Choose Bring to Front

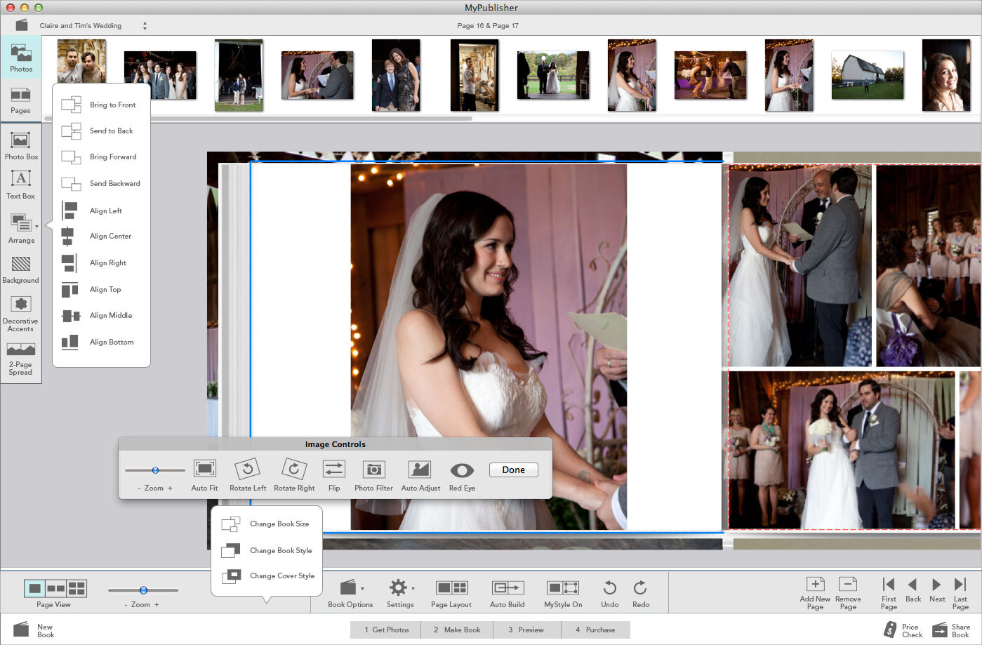[x=101, y=105]
